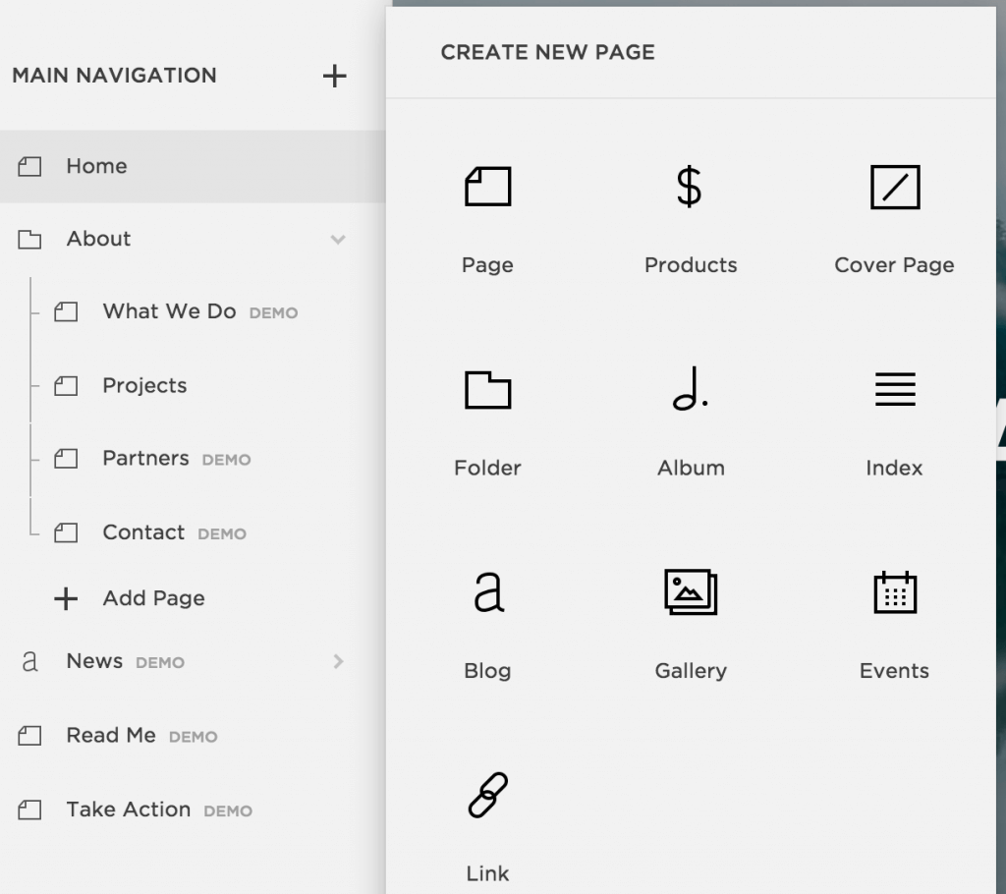Click the page icon beside Take Action

(29, 810)
